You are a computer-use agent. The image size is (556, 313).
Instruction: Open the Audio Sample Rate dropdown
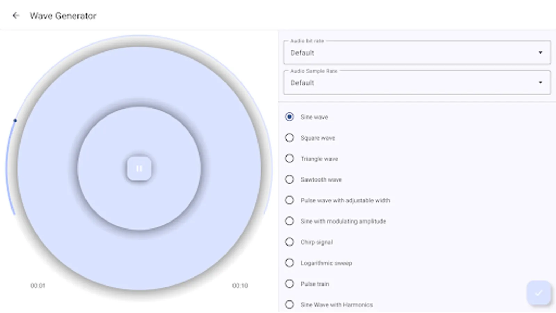pyautogui.click(x=417, y=82)
